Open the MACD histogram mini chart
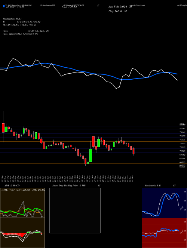Image resolution: width=187 pixels, height=248 pixels. pos(22,233)
